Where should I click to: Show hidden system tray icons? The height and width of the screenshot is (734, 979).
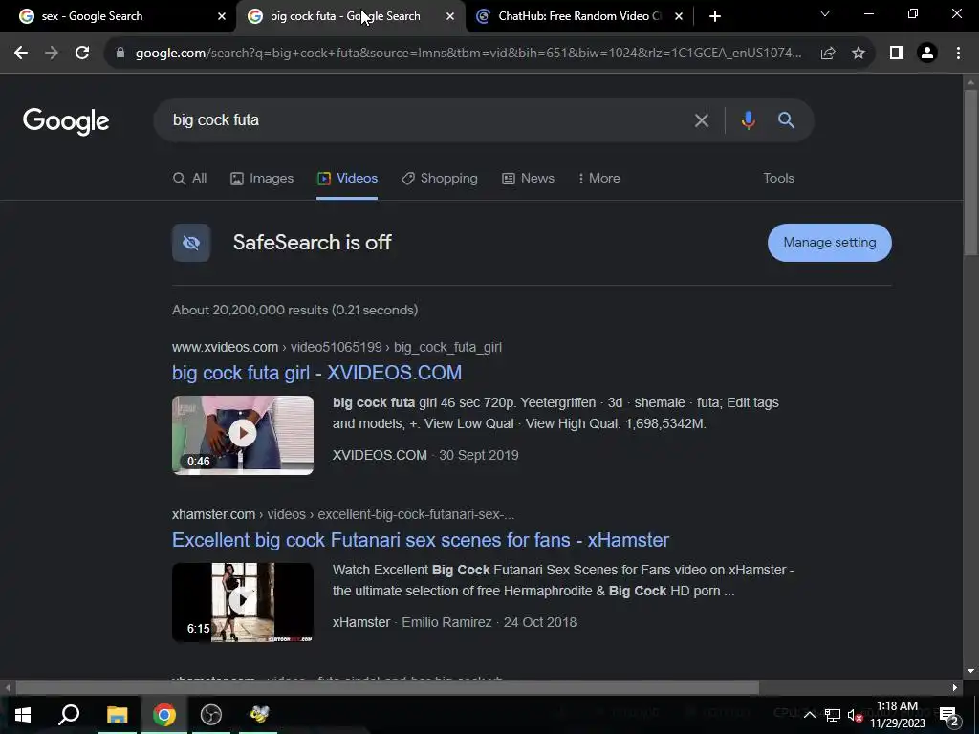pyautogui.click(x=809, y=715)
